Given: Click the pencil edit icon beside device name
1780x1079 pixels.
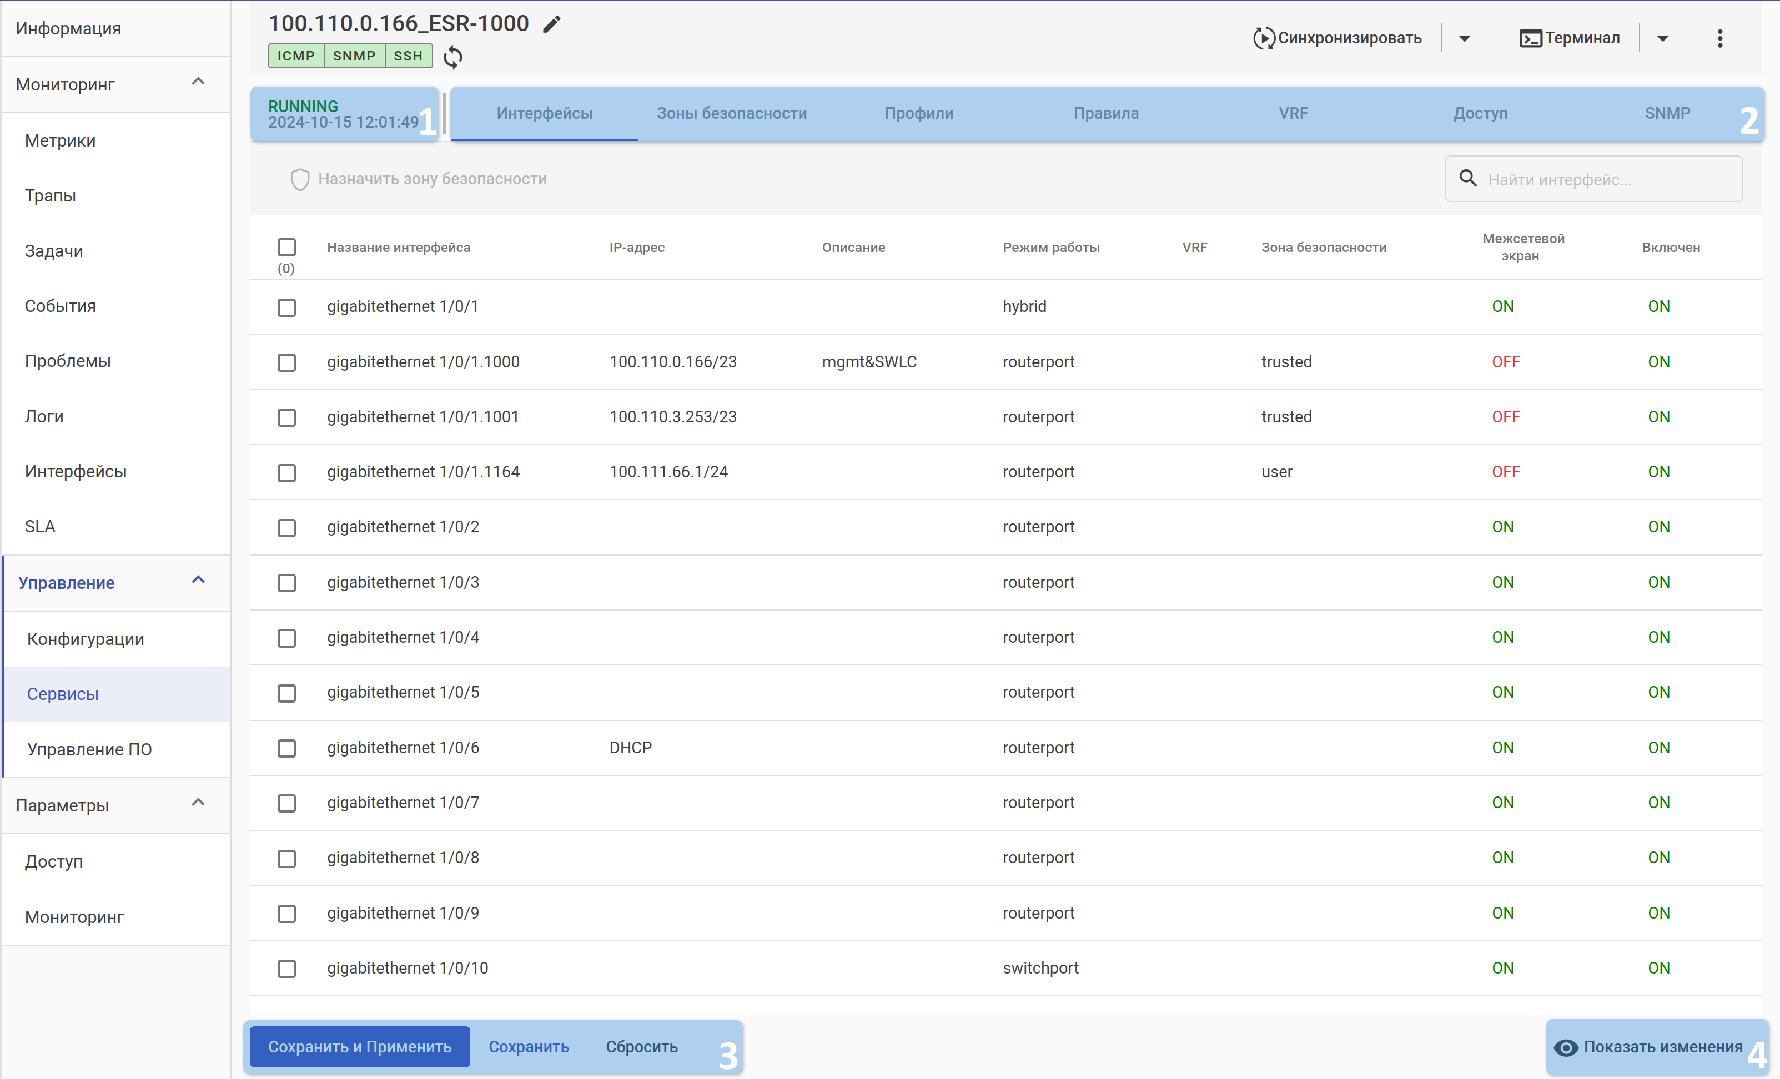Looking at the screenshot, I should (552, 24).
